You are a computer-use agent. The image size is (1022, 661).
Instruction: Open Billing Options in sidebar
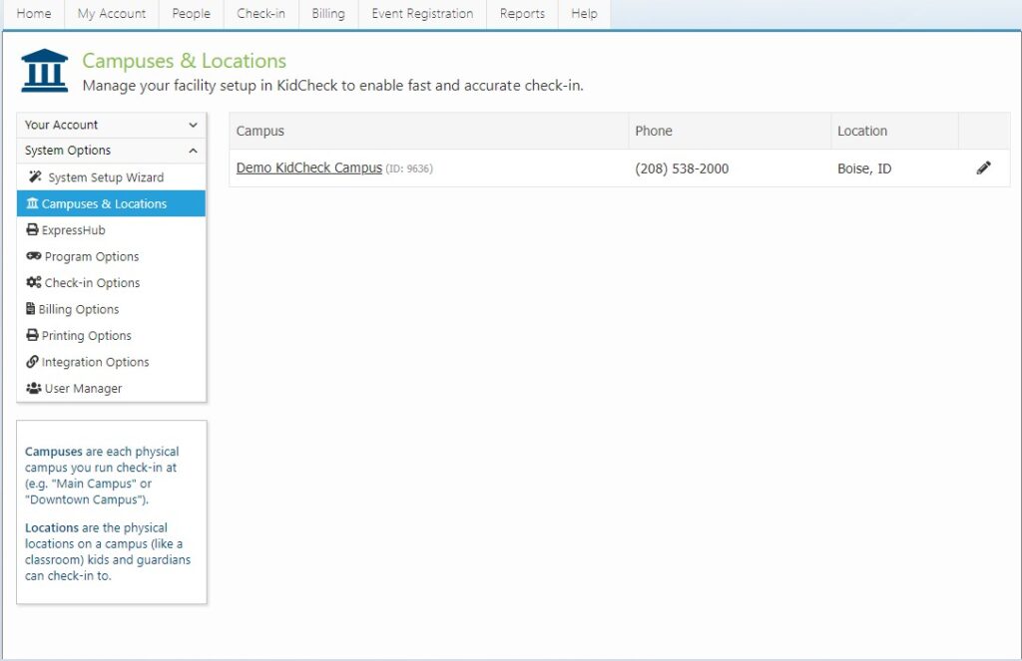112,309
